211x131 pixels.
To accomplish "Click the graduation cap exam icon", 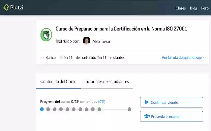I will (147, 116).
